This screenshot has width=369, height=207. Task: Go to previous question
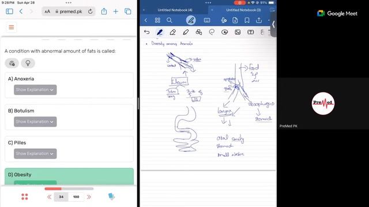[x=49, y=197]
